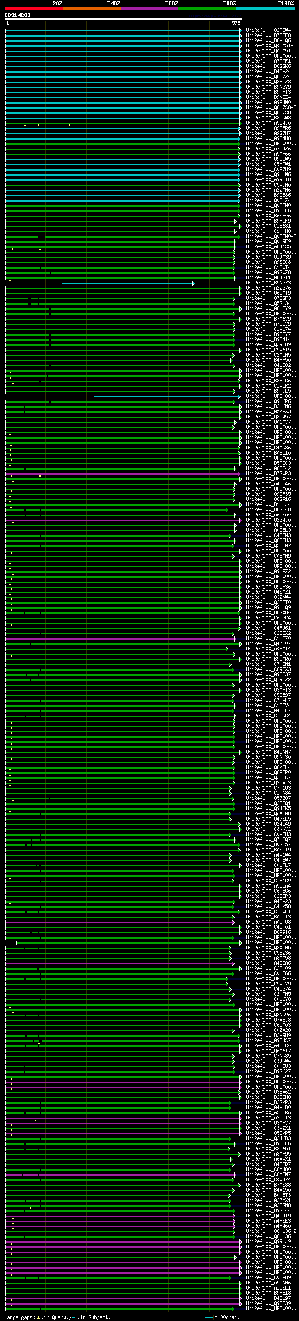Select hit label UniRef100_B9HDF9

(268, 221)
